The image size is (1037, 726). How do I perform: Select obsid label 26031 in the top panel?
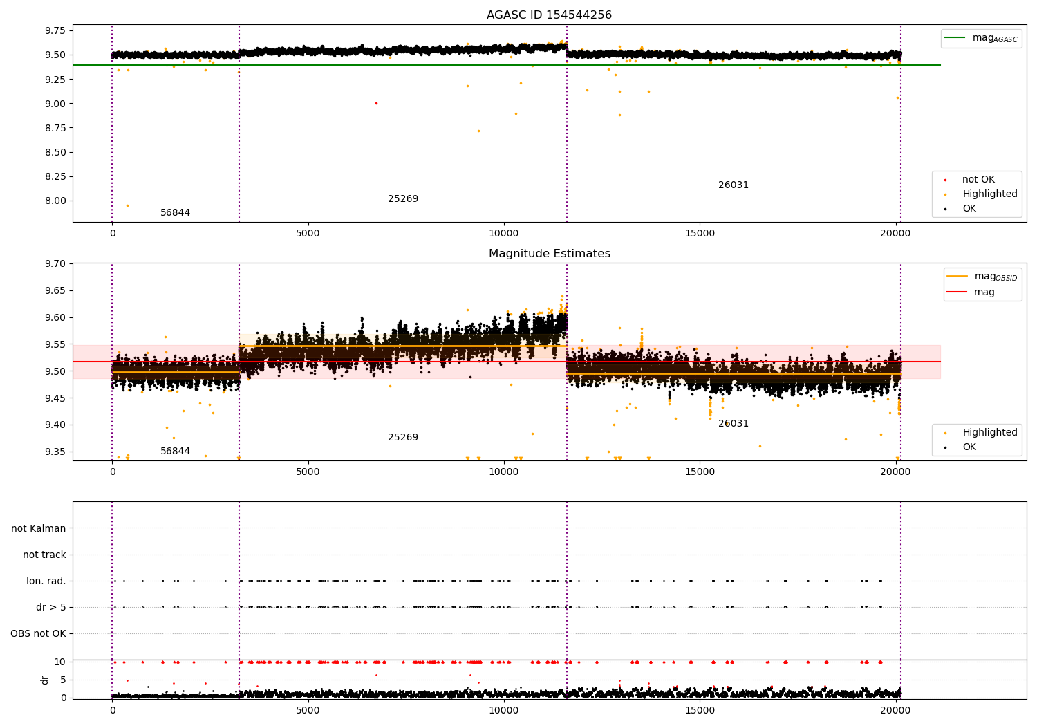point(734,185)
